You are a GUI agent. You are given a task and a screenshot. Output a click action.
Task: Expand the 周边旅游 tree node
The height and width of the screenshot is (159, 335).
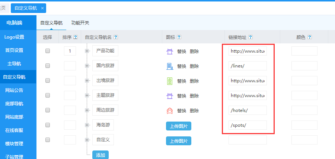(87, 110)
